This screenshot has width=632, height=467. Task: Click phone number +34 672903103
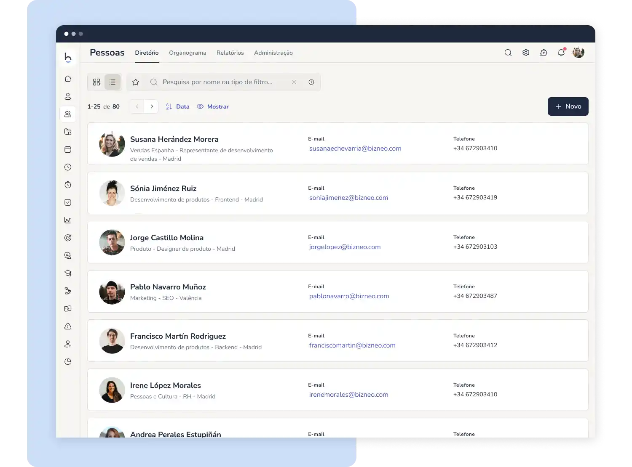click(475, 247)
